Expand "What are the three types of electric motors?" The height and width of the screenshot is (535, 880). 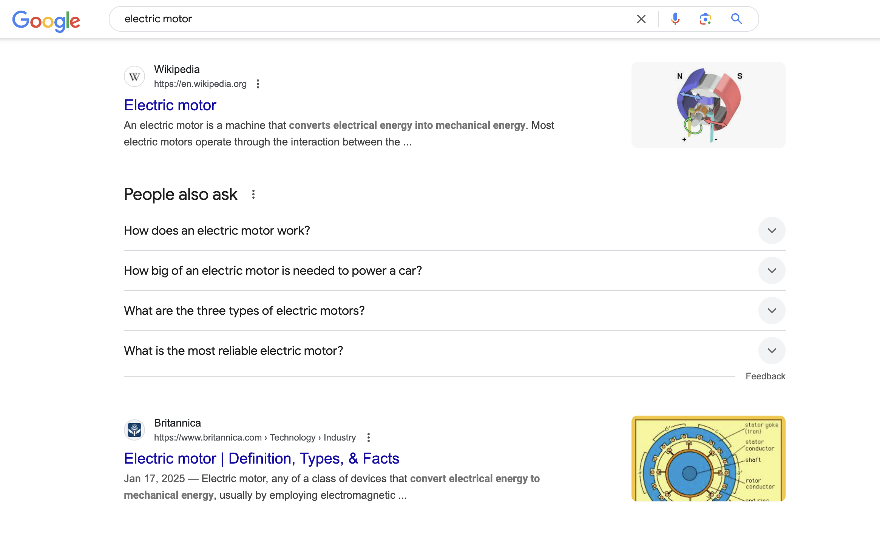pyautogui.click(x=455, y=311)
